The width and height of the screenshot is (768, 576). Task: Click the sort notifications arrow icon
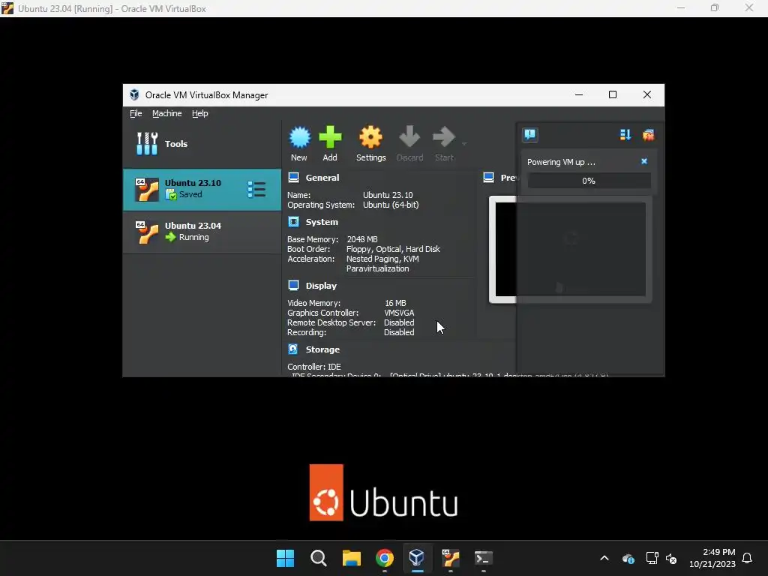tap(625, 135)
